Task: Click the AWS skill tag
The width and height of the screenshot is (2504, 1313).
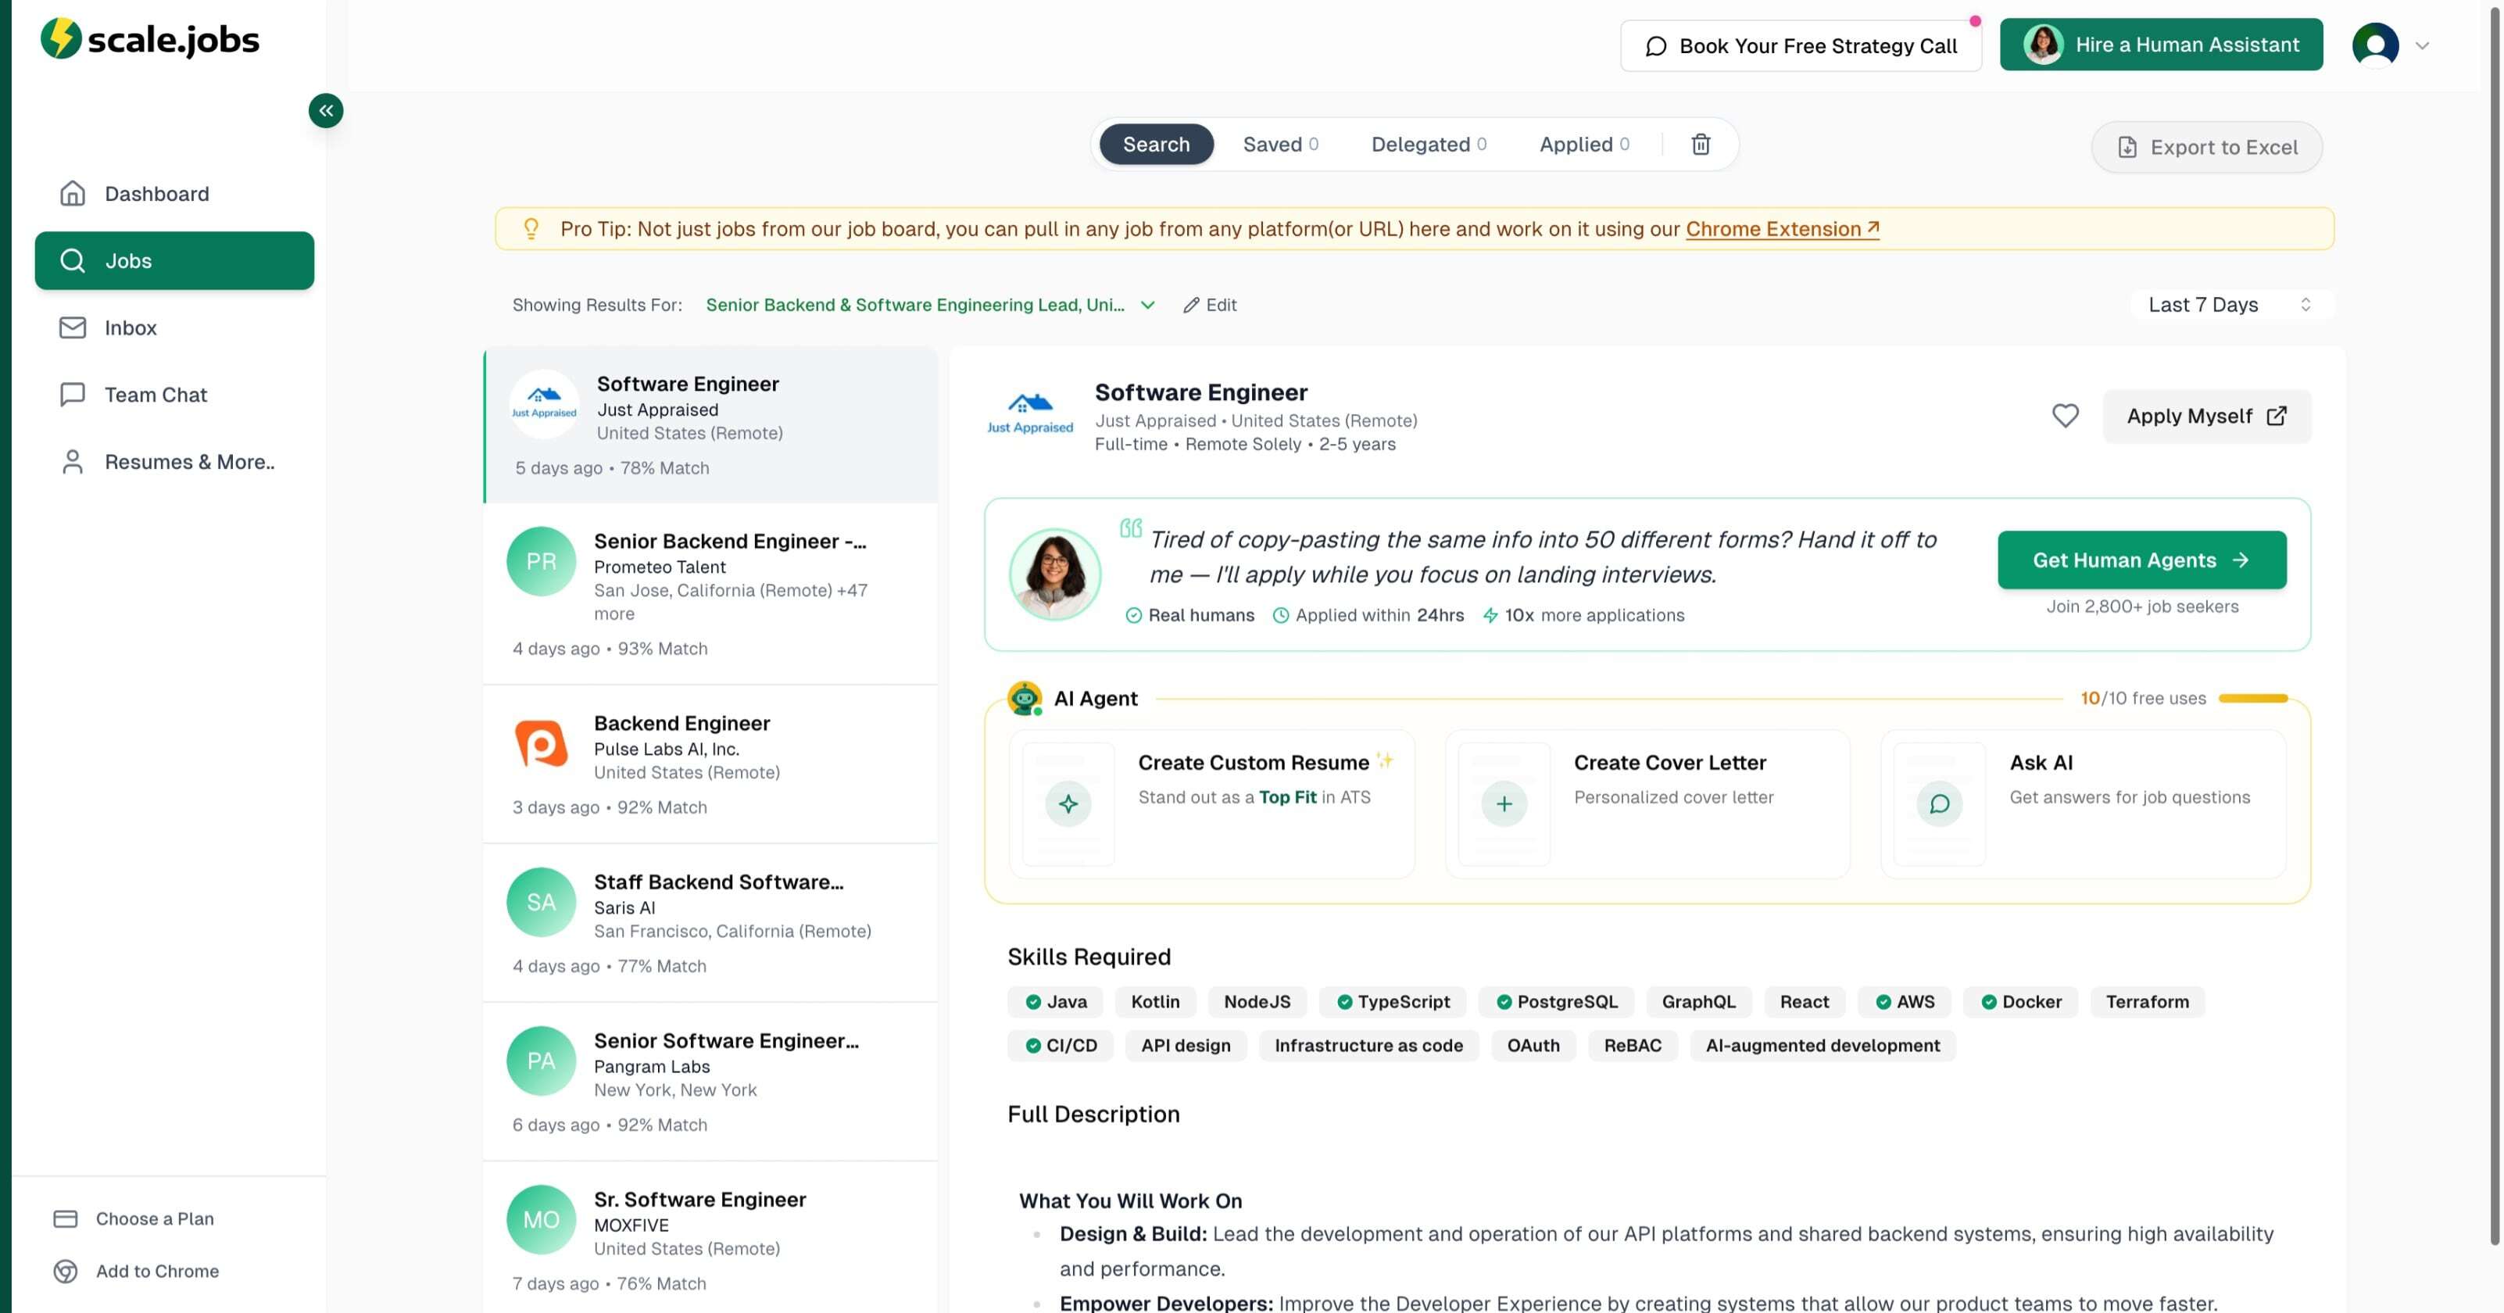Action: pos(1905,1002)
